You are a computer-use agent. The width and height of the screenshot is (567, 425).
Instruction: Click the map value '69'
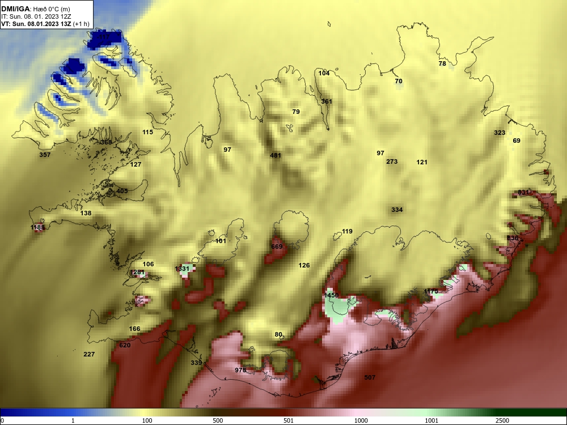click(x=517, y=141)
